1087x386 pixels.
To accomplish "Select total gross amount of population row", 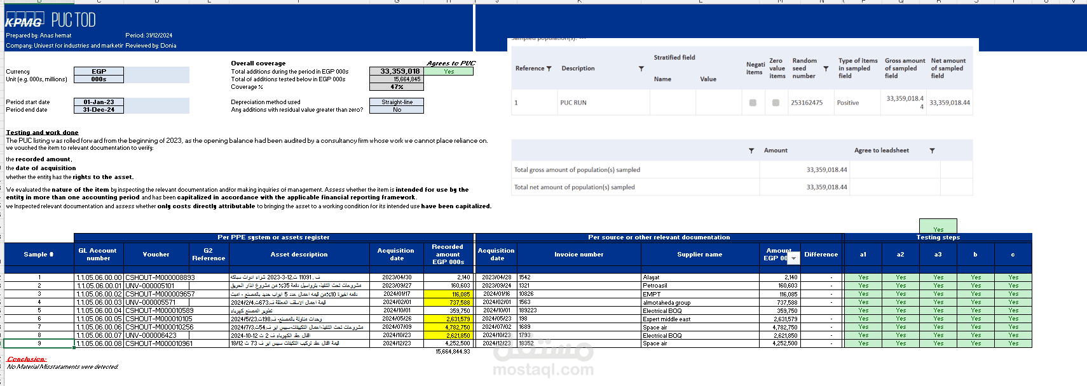I will coord(742,170).
